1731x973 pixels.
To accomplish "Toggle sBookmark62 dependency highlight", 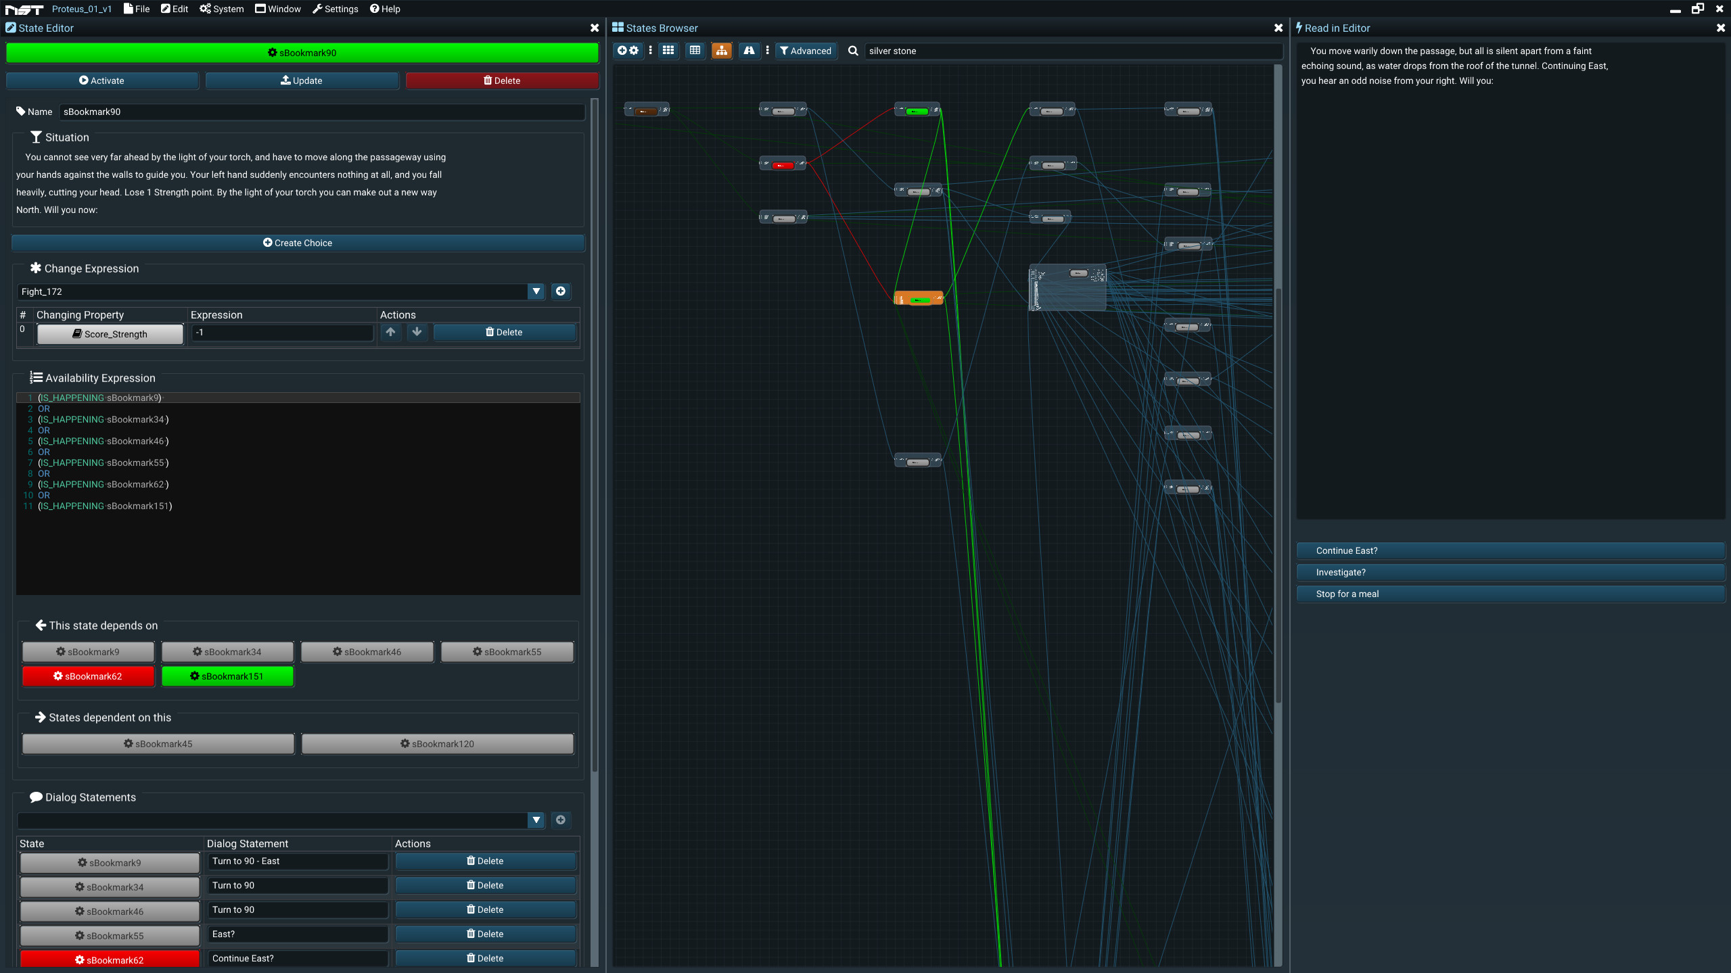I will pos(88,675).
